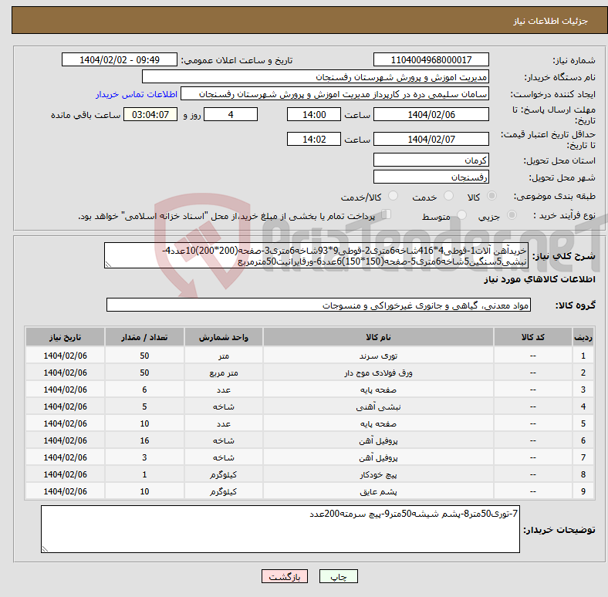608x597 pixels.
Task: Click the date cell in row 9
Action: [65, 491]
